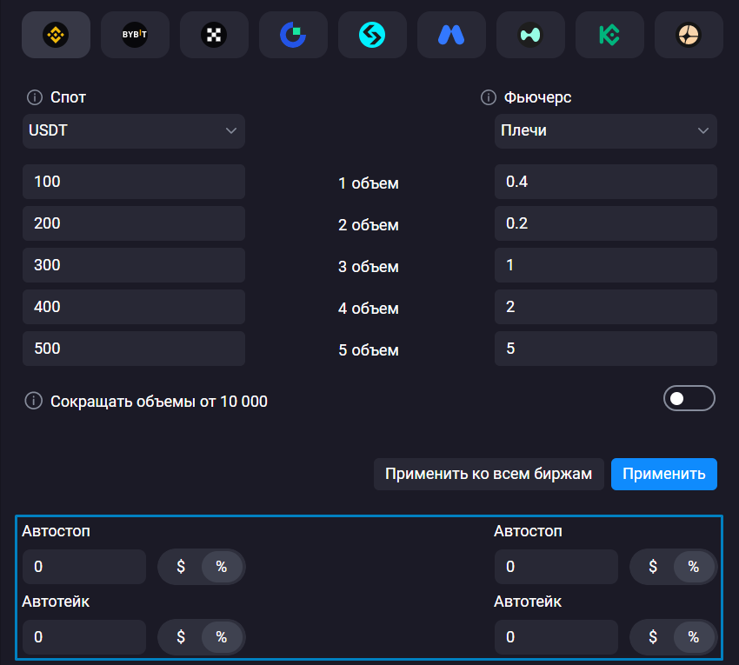Select the Binance exchange icon
The height and width of the screenshot is (665, 739).
57,35
